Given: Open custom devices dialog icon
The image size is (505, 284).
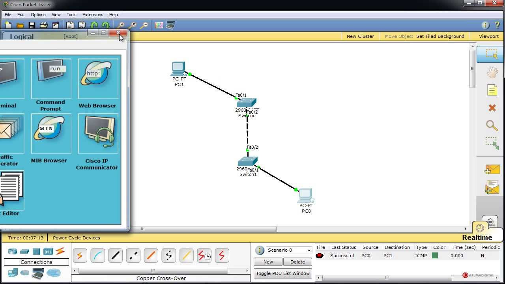Looking at the screenshot, I should (x=170, y=25).
